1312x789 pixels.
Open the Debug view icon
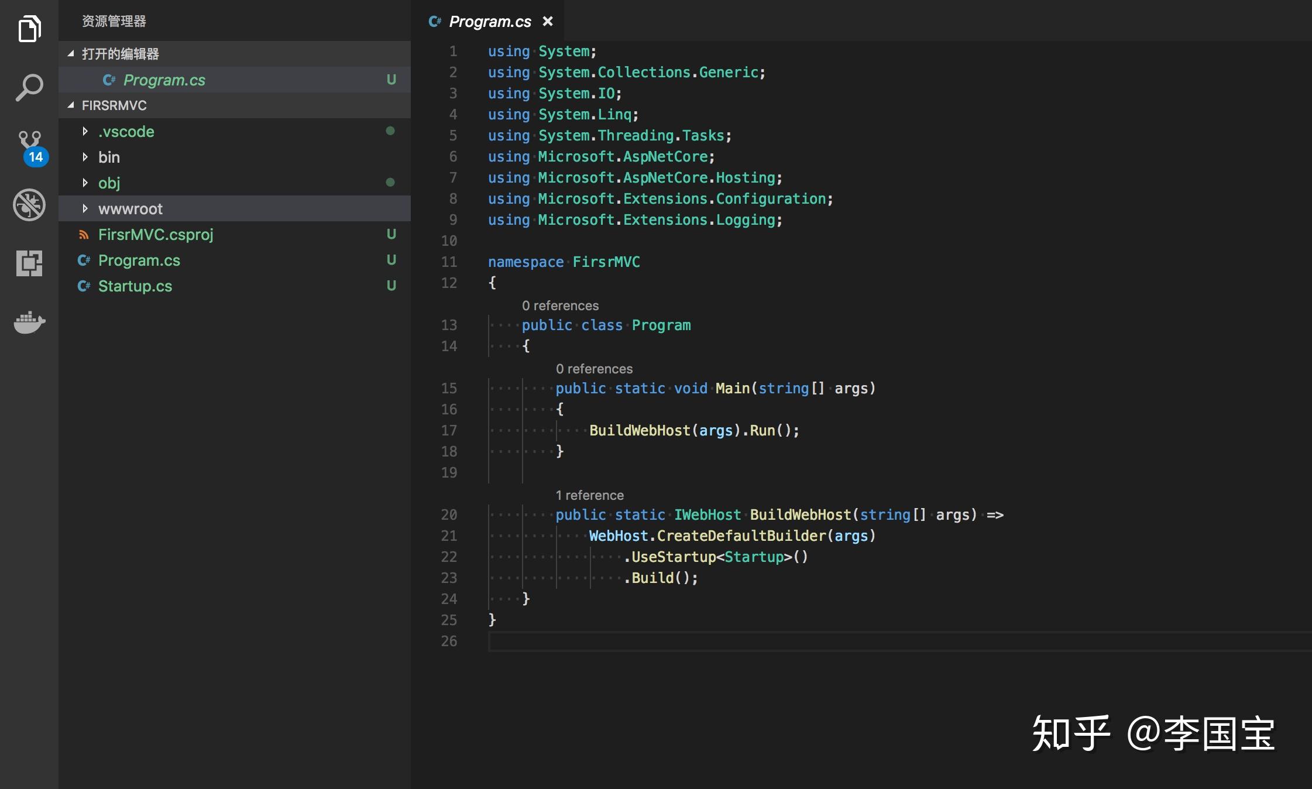(x=29, y=205)
